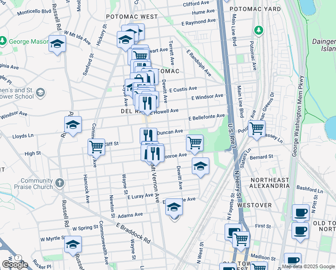Click the POTOMAC WEST neighborhood label
336x270 pixels.
click(132, 17)
